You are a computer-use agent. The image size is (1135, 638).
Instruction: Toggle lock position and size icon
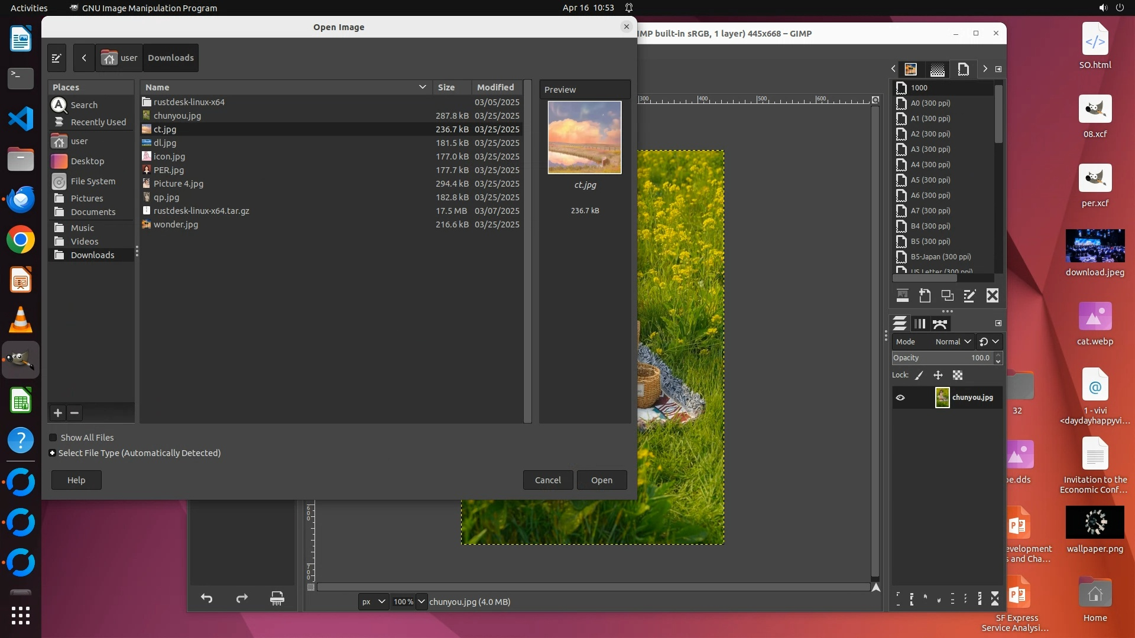click(x=938, y=375)
